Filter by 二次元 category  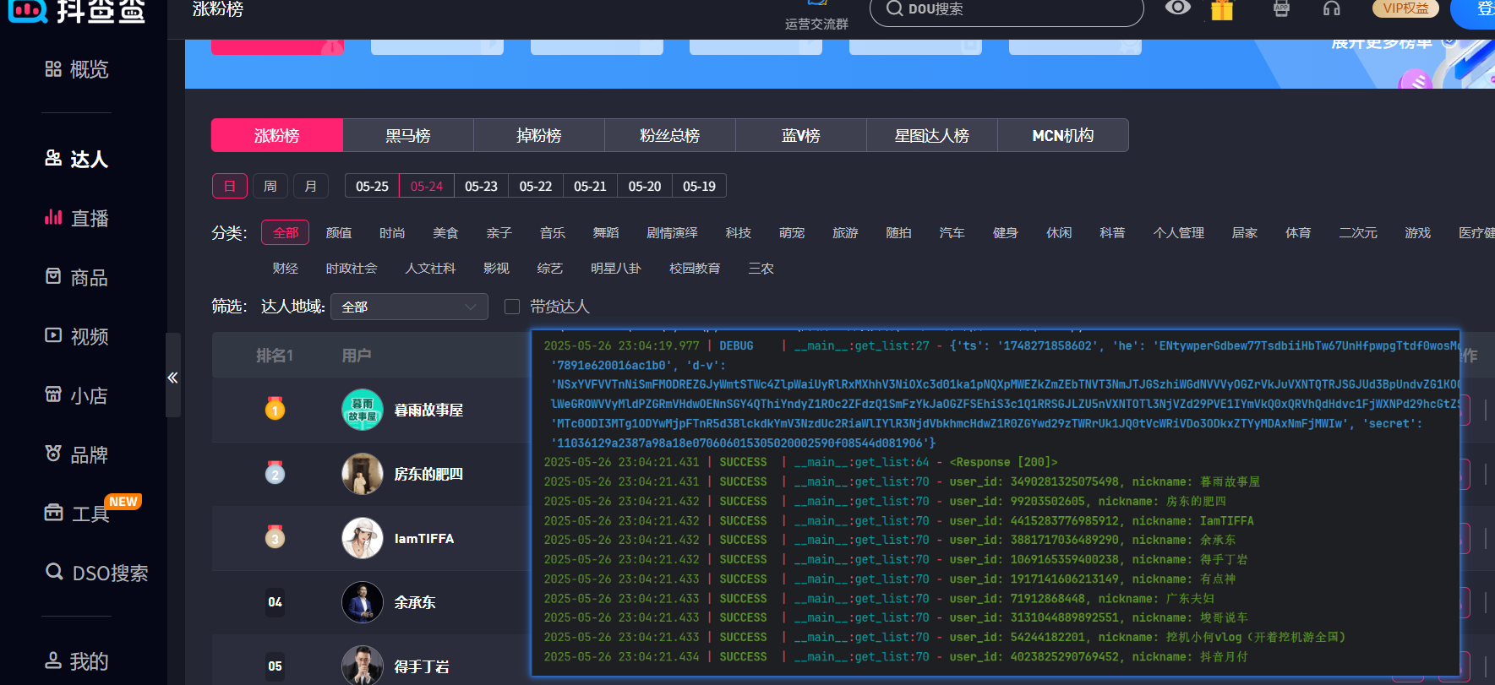(x=1358, y=232)
